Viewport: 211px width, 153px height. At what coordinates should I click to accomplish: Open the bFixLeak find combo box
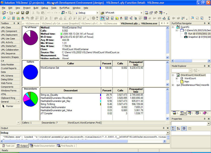[x=141, y=13]
